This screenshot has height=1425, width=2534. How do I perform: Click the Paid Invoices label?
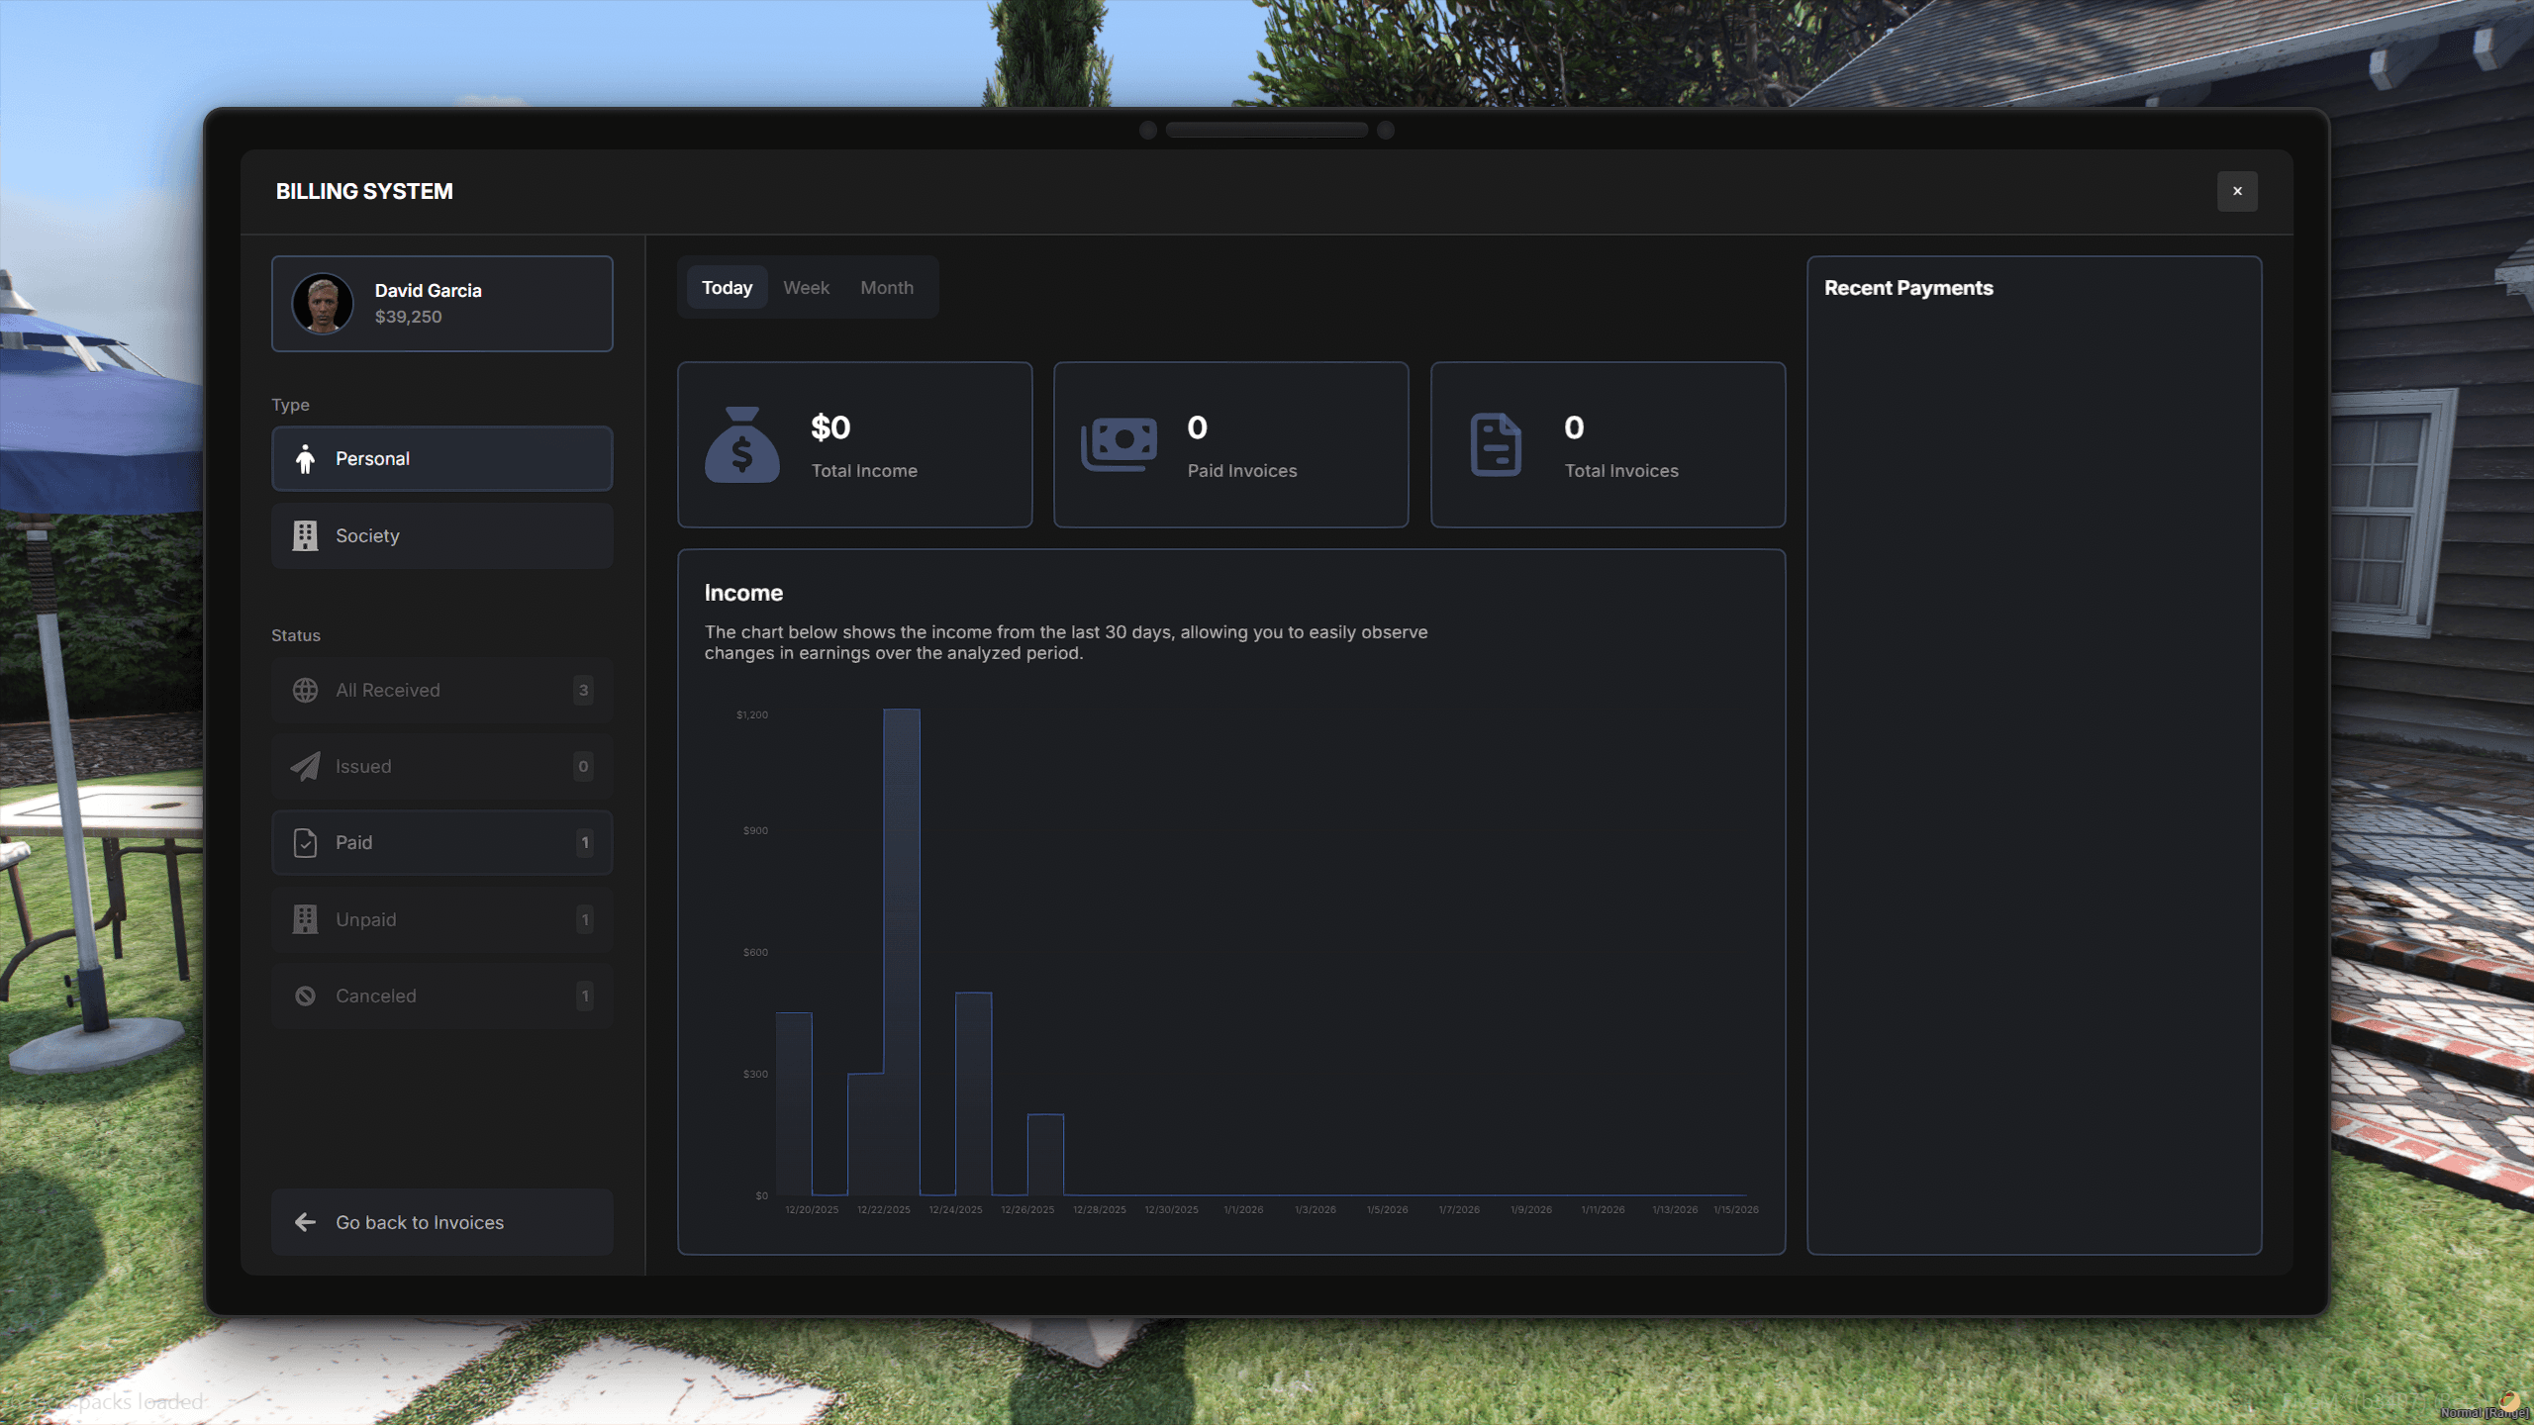[x=1242, y=471]
